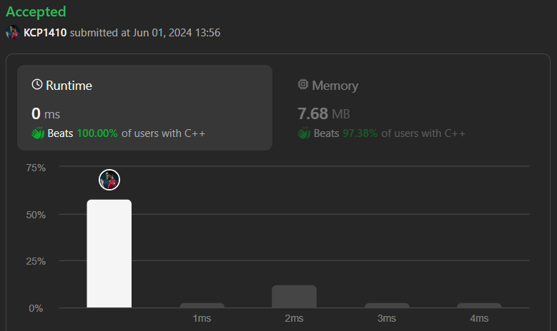This screenshot has height=331, width=557.
Task: Click the Accepted status heading
Action: pyautogui.click(x=36, y=11)
